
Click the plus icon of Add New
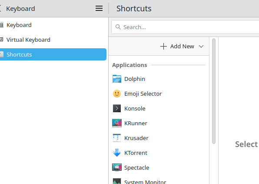point(163,46)
